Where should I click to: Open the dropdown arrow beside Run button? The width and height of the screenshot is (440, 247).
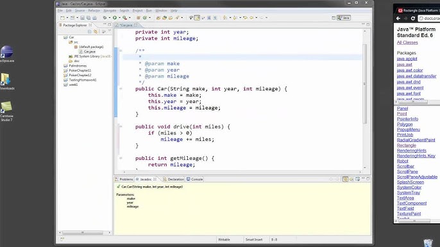coord(119,18)
